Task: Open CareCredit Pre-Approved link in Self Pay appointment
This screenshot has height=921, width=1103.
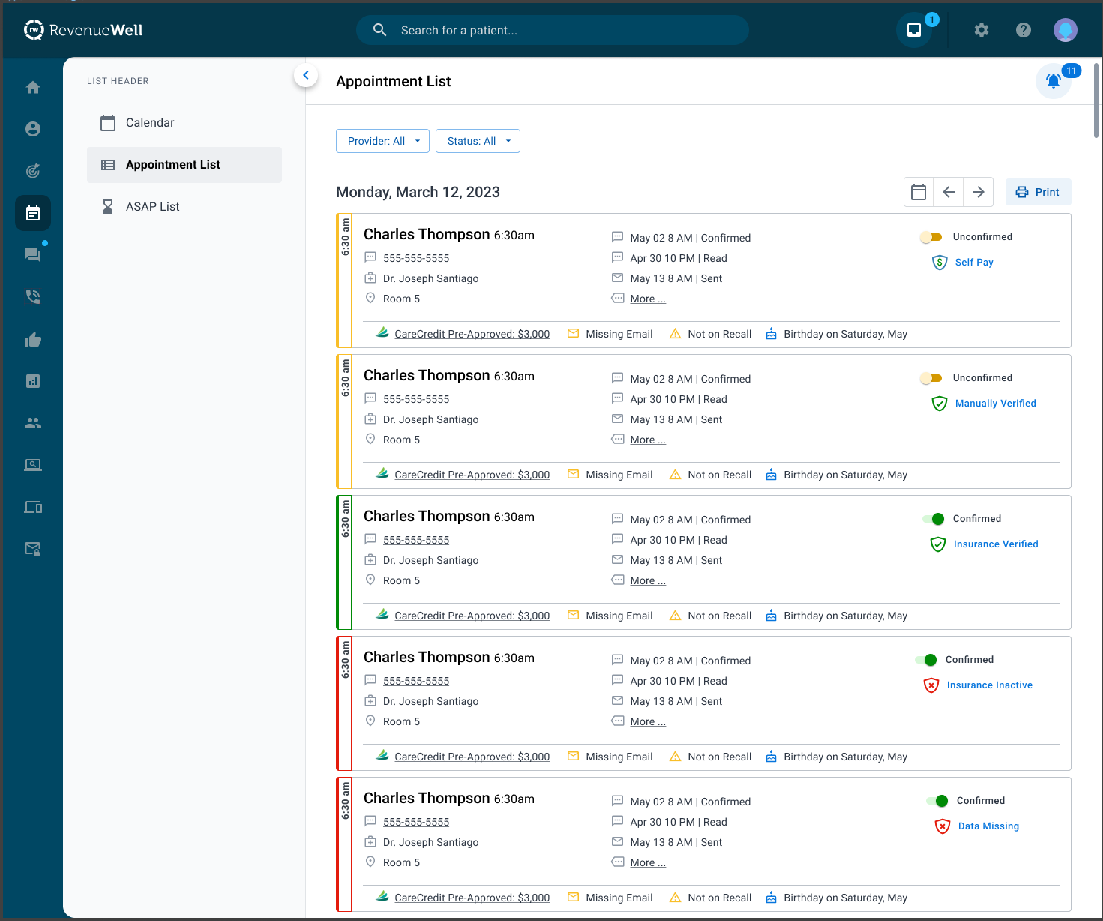Action: [x=472, y=334]
